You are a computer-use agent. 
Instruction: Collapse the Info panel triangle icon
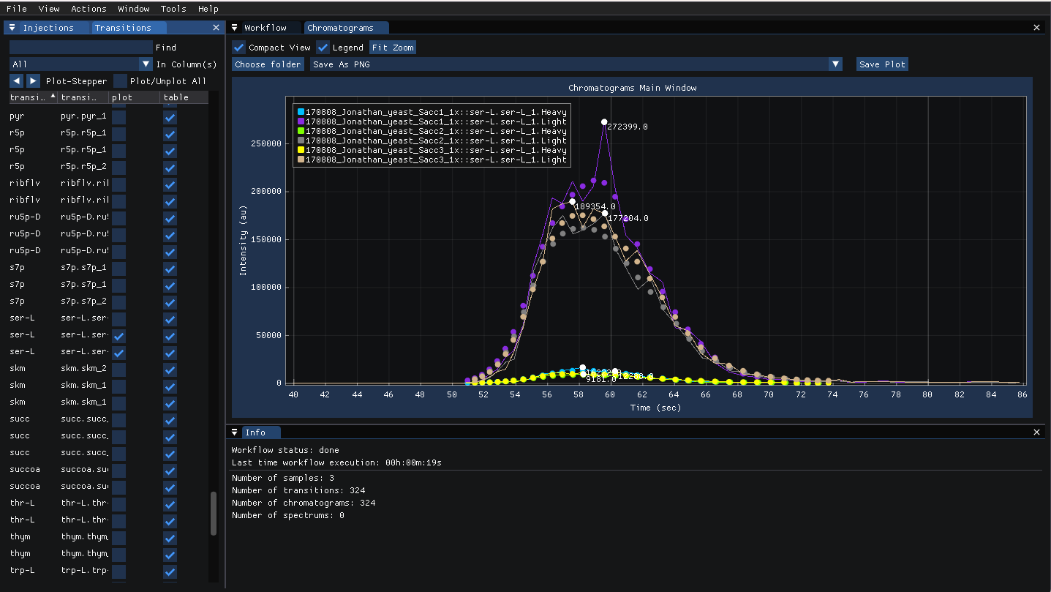pyautogui.click(x=235, y=432)
